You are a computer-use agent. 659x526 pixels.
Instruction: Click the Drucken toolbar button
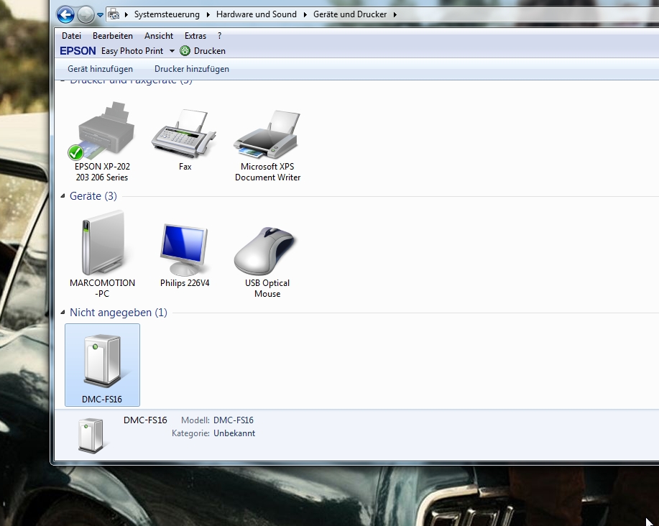[203, 51]
